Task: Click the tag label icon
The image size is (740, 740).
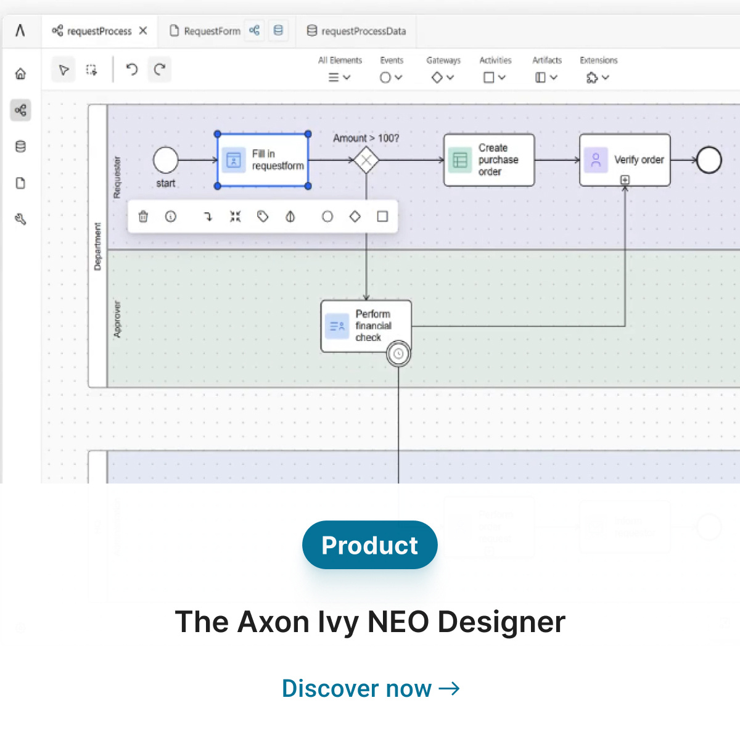Action: tap(263, 216)
